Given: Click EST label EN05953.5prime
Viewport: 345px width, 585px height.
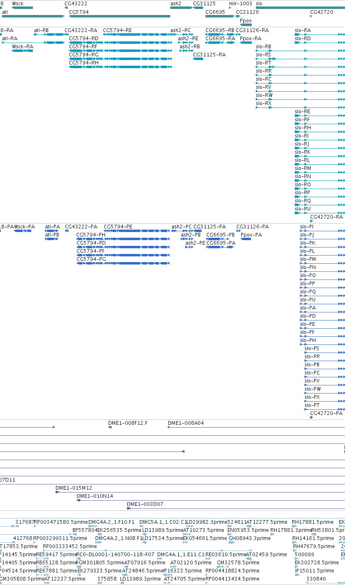Looking at the screenshot, I should [x=248, y=530].
